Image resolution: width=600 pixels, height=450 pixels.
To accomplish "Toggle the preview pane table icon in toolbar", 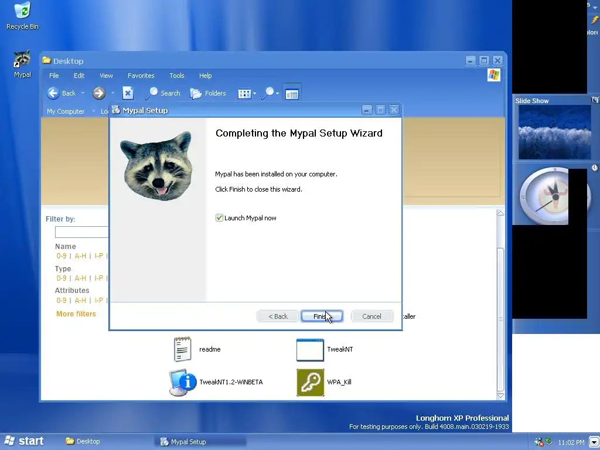I will coord(292,93).
